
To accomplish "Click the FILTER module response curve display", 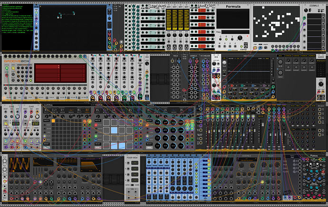I will click(91, 165).
